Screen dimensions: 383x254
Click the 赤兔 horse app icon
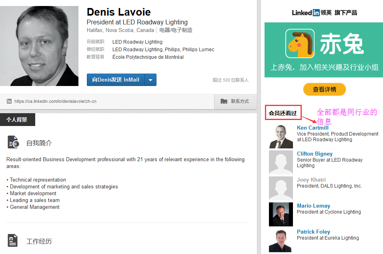tap(300, 44)
